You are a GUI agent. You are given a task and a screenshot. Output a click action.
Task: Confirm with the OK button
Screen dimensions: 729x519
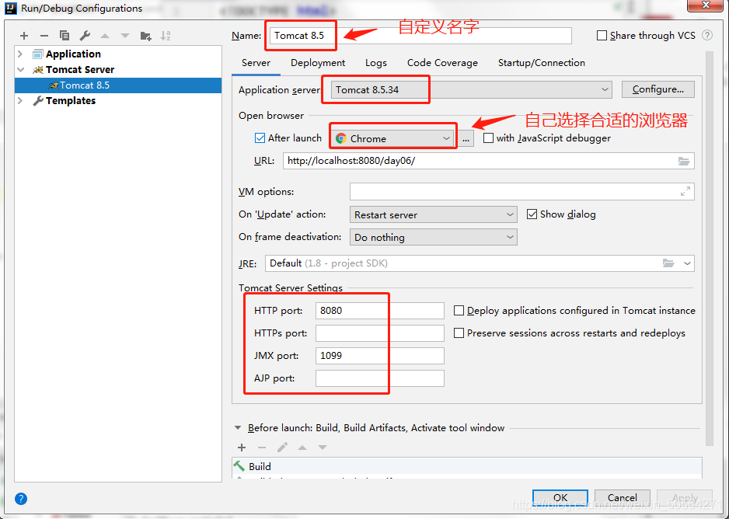click(x=560, y=497)
